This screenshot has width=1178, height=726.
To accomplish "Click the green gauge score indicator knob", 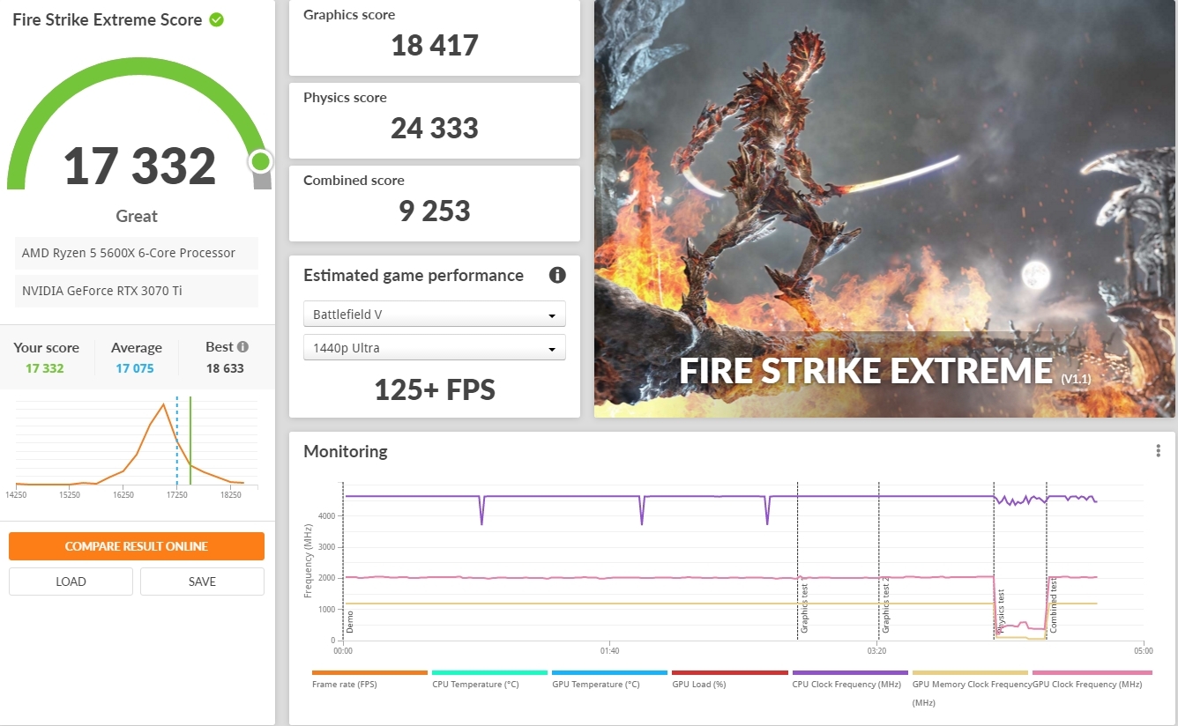I will click(260, 161).
